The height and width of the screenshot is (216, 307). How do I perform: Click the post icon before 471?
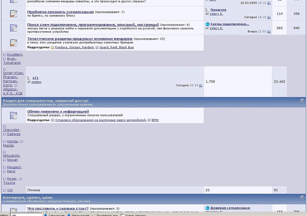29,78
